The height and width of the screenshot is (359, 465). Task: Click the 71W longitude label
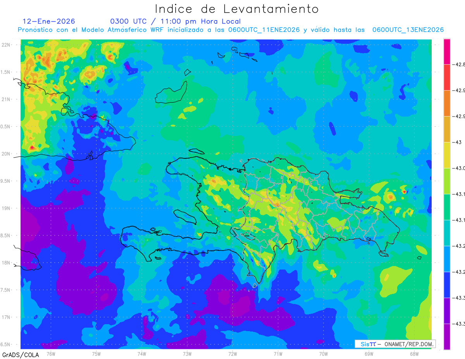278,354
